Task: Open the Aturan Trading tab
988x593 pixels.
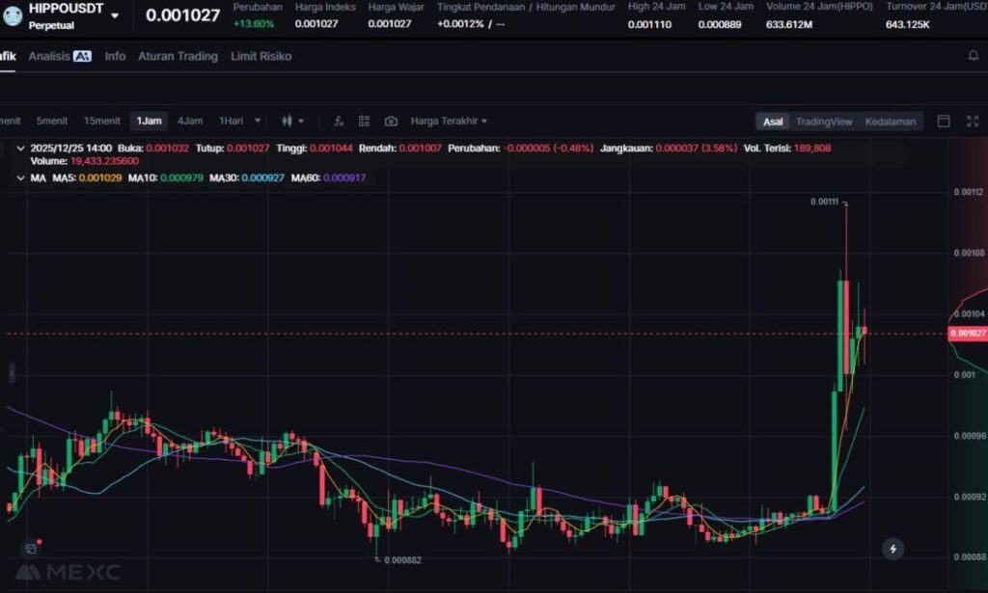Action: [x=178, y=56]
